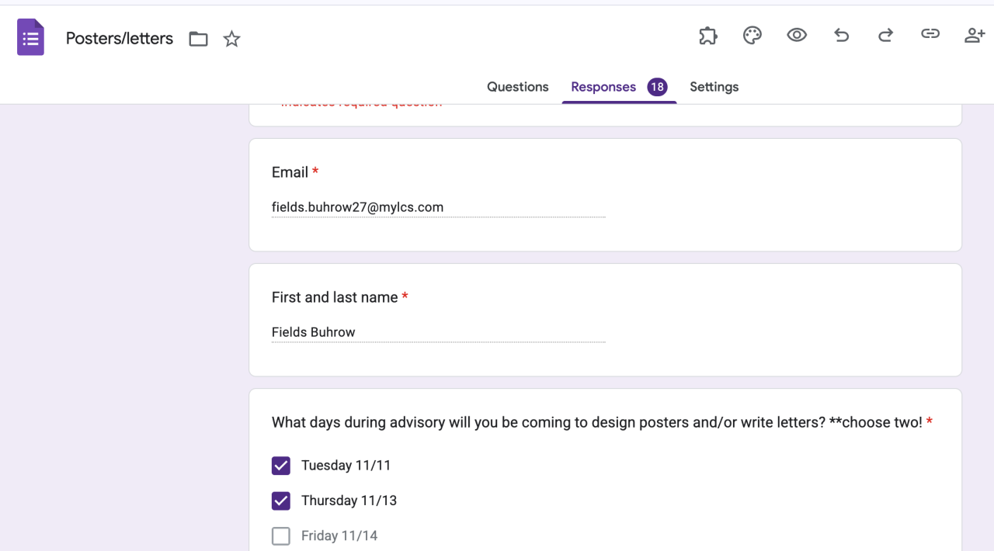
Task: Preview the form with eye icon
Action: coord(797,35)
